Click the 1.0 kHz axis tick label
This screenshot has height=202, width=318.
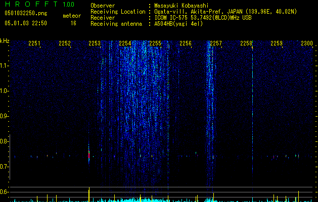click(x=4, y=90)
